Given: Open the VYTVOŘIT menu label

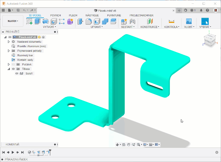Looking at the screenshot, I should (49, 27).
